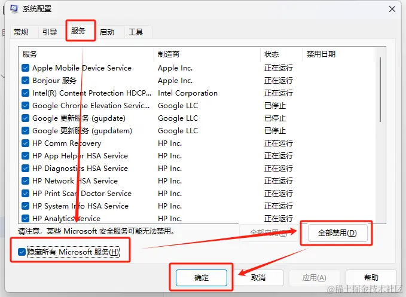Select HP Comm Recovery service name

[67, 143]
